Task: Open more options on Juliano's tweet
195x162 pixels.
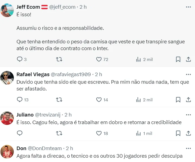Action: coord(188,115)
